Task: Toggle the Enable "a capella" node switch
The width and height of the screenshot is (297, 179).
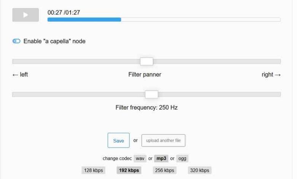Action: (16, 41)
